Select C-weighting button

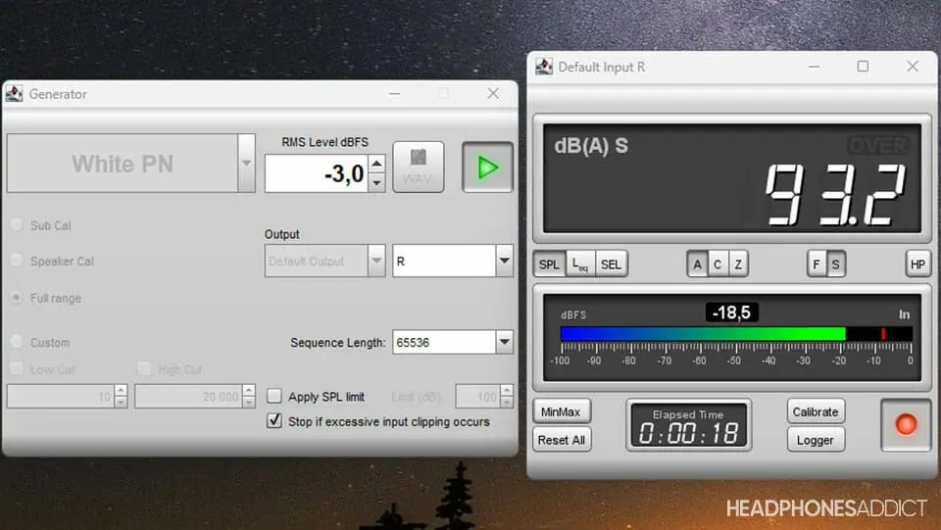click(x=718, y=264)
